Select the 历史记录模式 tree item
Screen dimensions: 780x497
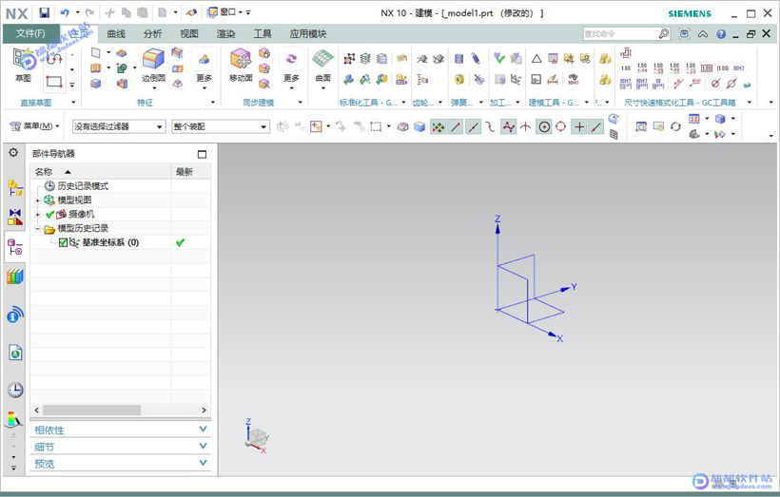[83, 186]
